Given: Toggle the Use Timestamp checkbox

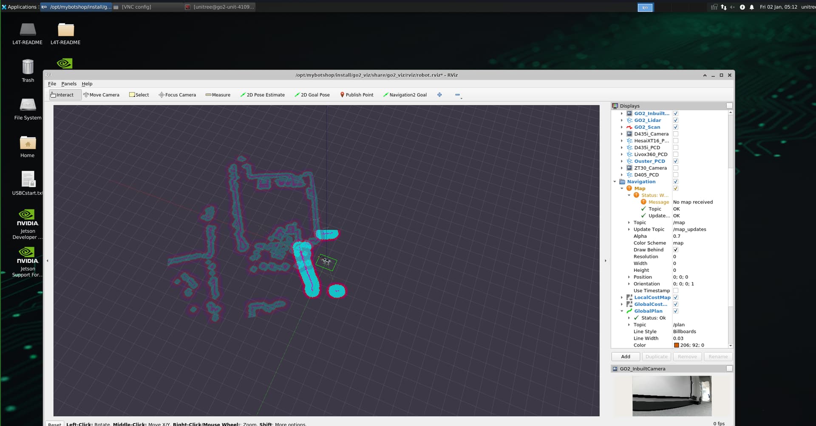Looking at the screenshot, I should 675,291.
